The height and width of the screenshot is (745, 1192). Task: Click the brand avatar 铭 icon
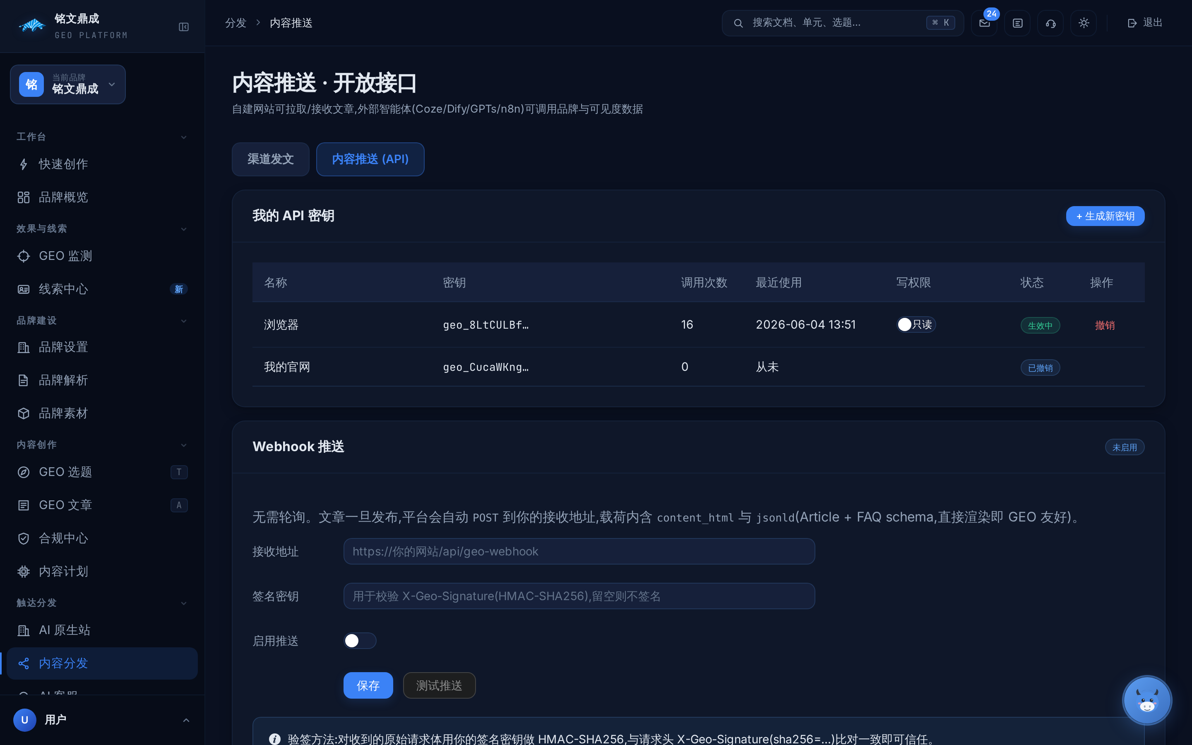tap(31, 84)
